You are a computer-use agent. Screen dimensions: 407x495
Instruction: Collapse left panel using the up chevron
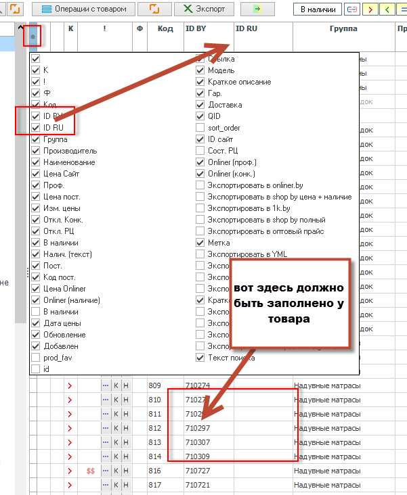[x=20, y=28]
